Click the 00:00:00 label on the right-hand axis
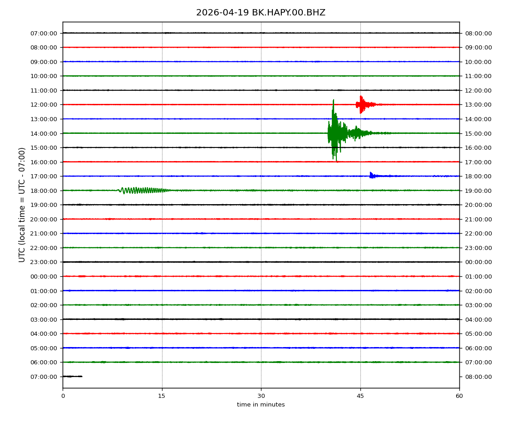522x431 pixels. coord(478,262)
